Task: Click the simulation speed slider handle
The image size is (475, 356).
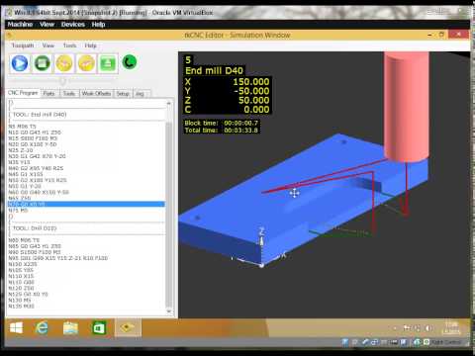Action: click(62, 81)
